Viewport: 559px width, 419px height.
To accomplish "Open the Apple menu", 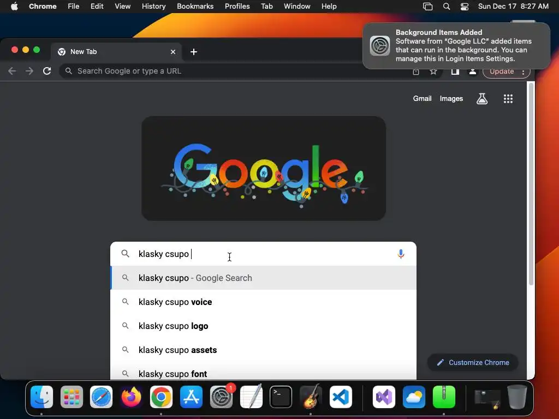I will click(14, 7).
